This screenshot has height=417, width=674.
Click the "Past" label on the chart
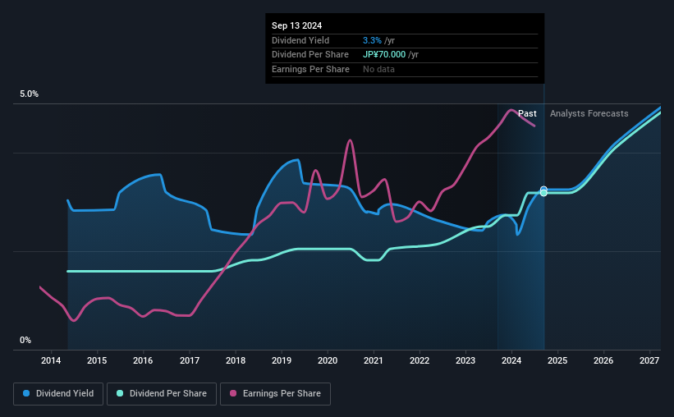click(x=527, y=113)
